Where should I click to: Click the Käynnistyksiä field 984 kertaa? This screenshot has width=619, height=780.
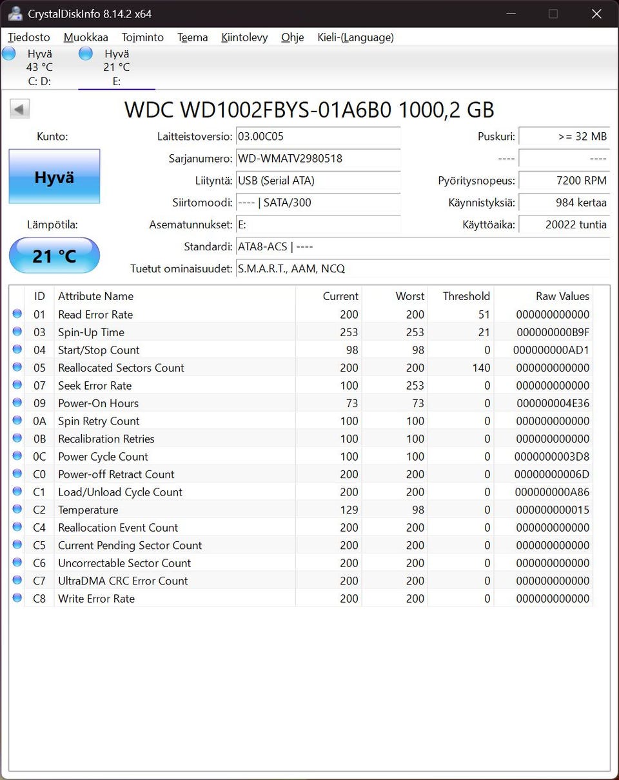[x=564, y=203]
